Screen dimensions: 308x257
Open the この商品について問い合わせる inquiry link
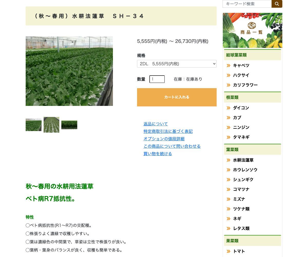pos(172,146)
